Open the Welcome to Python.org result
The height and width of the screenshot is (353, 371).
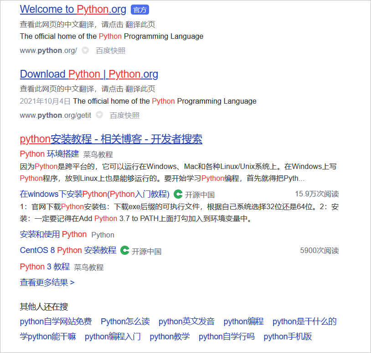click(73, 10)
